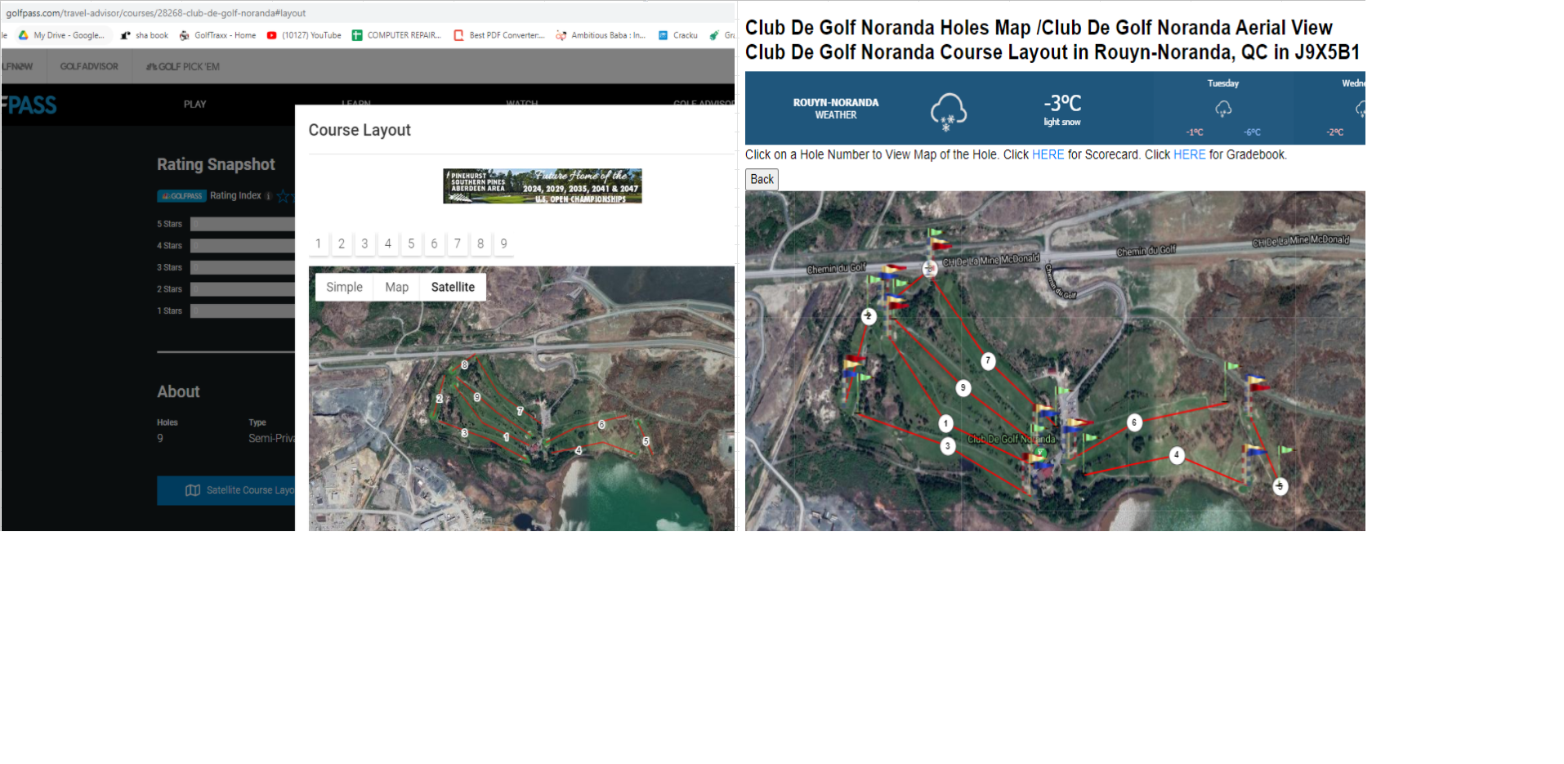Screen dimensions: 1564x764
Task: Click Tuesday's forecast cloud icon
Action: 1223,108
